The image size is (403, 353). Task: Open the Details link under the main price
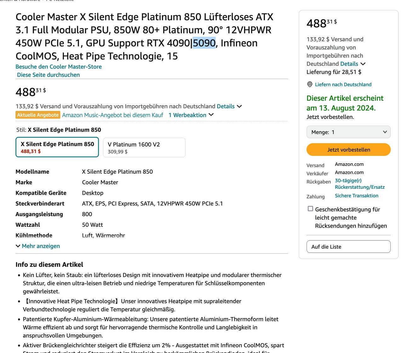(x=225, y=106)
